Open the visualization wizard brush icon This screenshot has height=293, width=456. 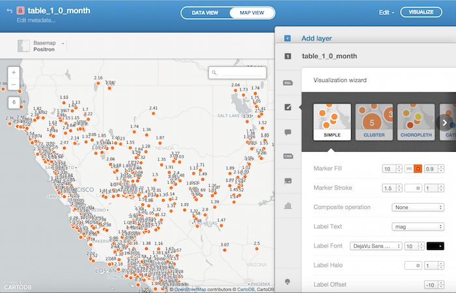coord(288,107)
